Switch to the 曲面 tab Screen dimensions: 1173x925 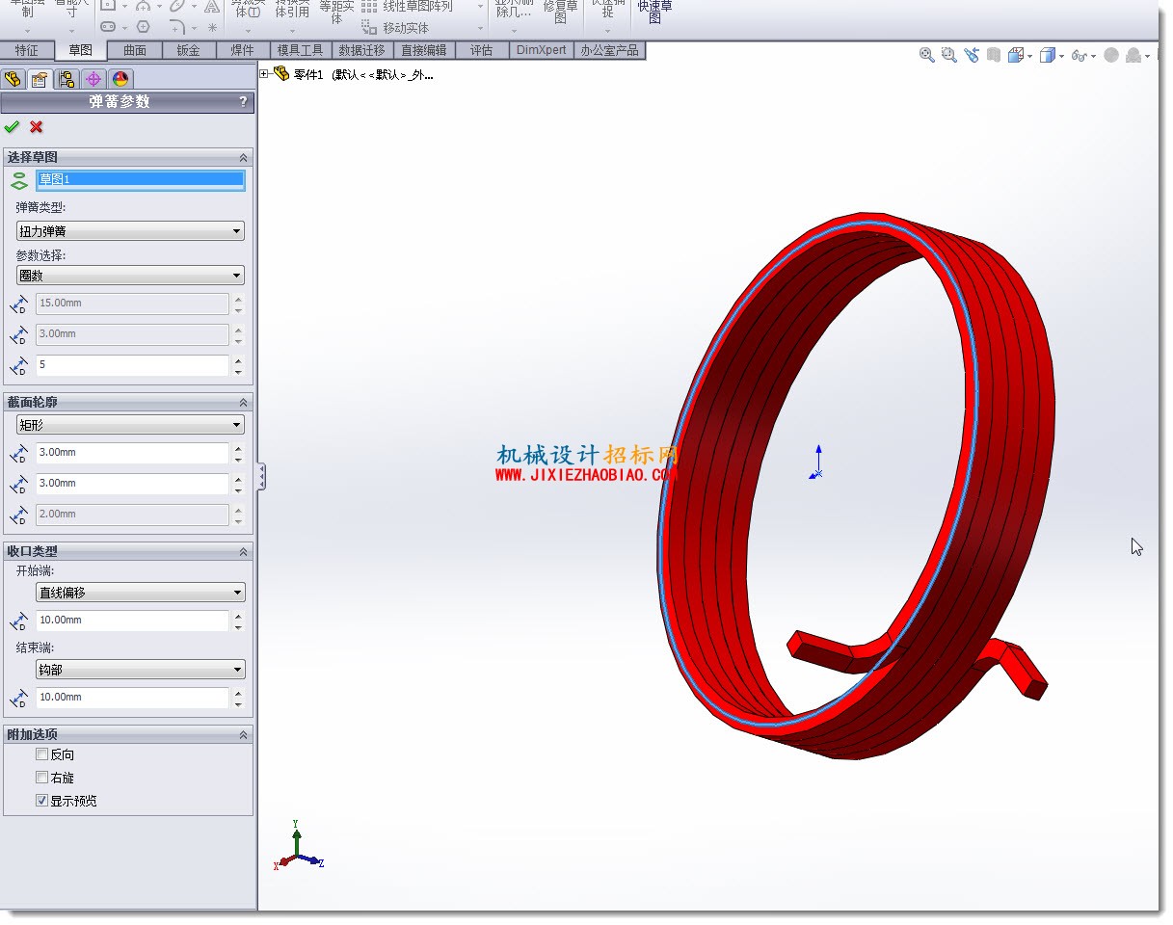coord(135,50)
